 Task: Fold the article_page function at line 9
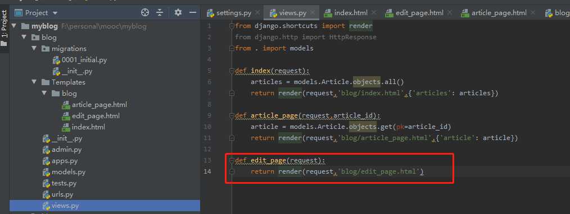[x=232, y=116]
